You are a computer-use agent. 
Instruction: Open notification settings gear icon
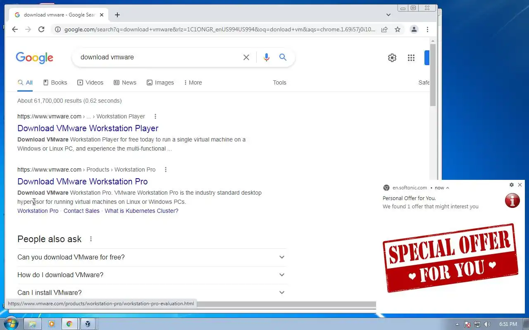pos(512,185)
